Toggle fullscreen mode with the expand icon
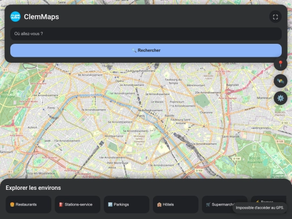This screenshot has width=292, height=219. tap(275, 17)
